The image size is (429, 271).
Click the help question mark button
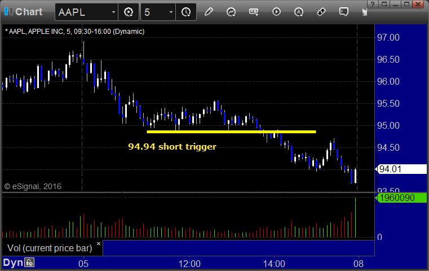(373, 4)
